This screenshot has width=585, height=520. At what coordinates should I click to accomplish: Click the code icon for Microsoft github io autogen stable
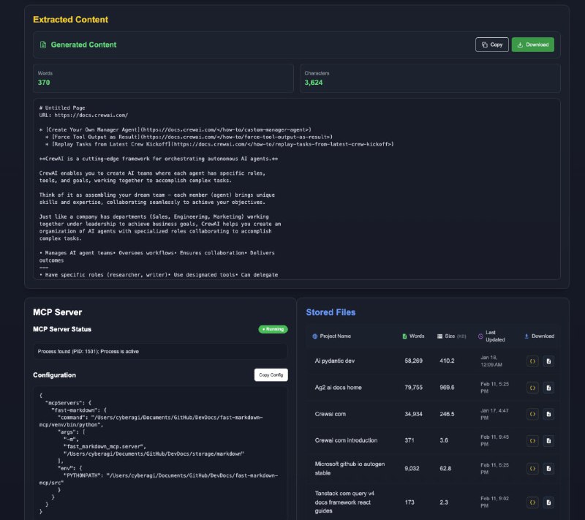[x=532, y=468]
